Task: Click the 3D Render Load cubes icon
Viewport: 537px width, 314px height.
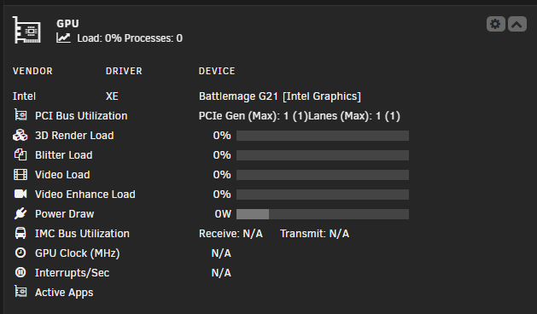Action: click(20, 136)
